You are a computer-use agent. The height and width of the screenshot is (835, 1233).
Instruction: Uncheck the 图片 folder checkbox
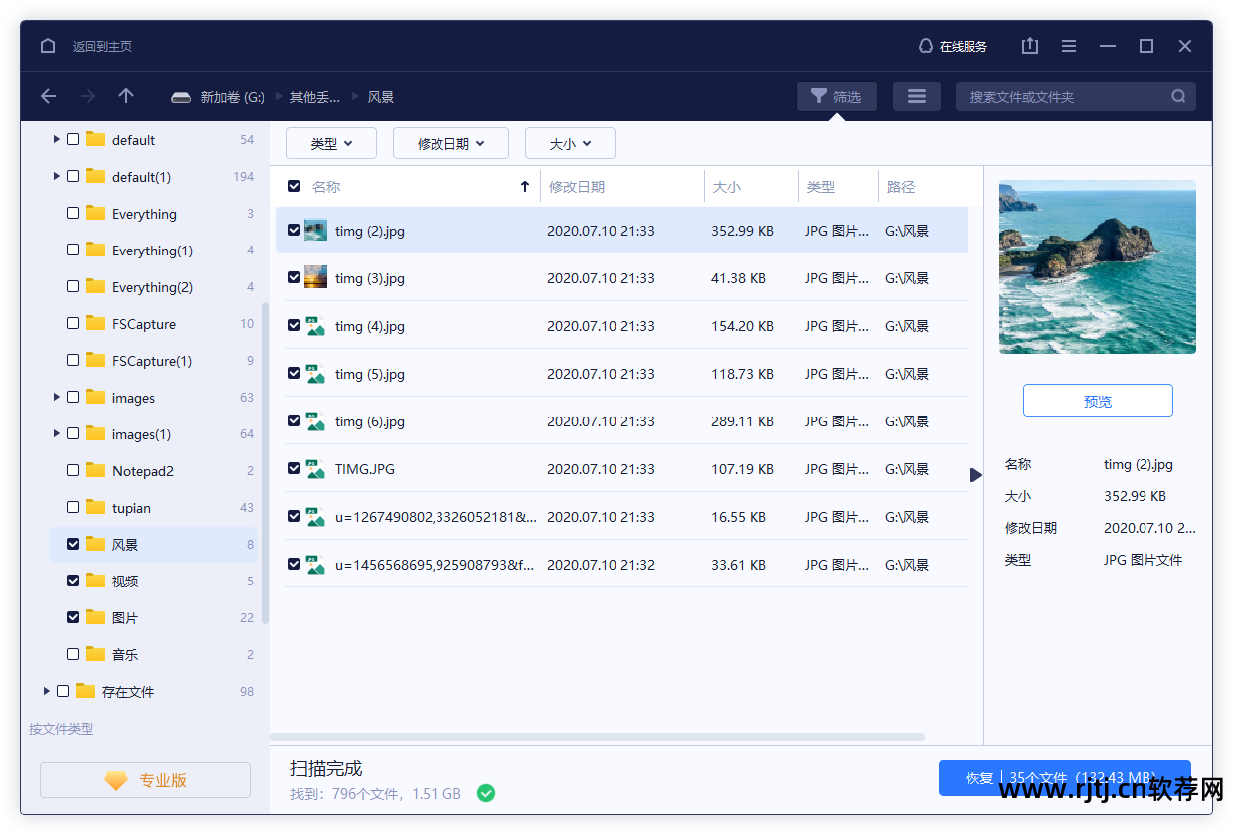73,617
